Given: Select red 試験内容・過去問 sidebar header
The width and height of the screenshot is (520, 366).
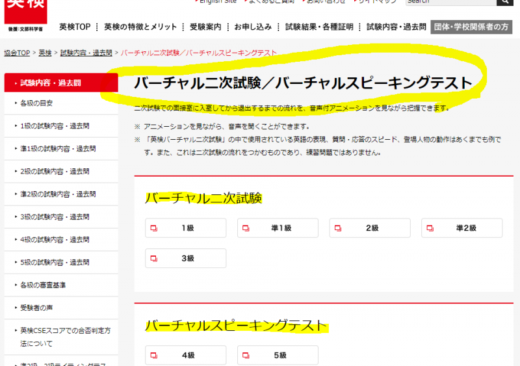Looking at the screenshot, I should point(61,83).
